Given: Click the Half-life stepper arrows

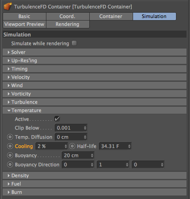Looking at the screenshot, I should [x=129, y=146].
